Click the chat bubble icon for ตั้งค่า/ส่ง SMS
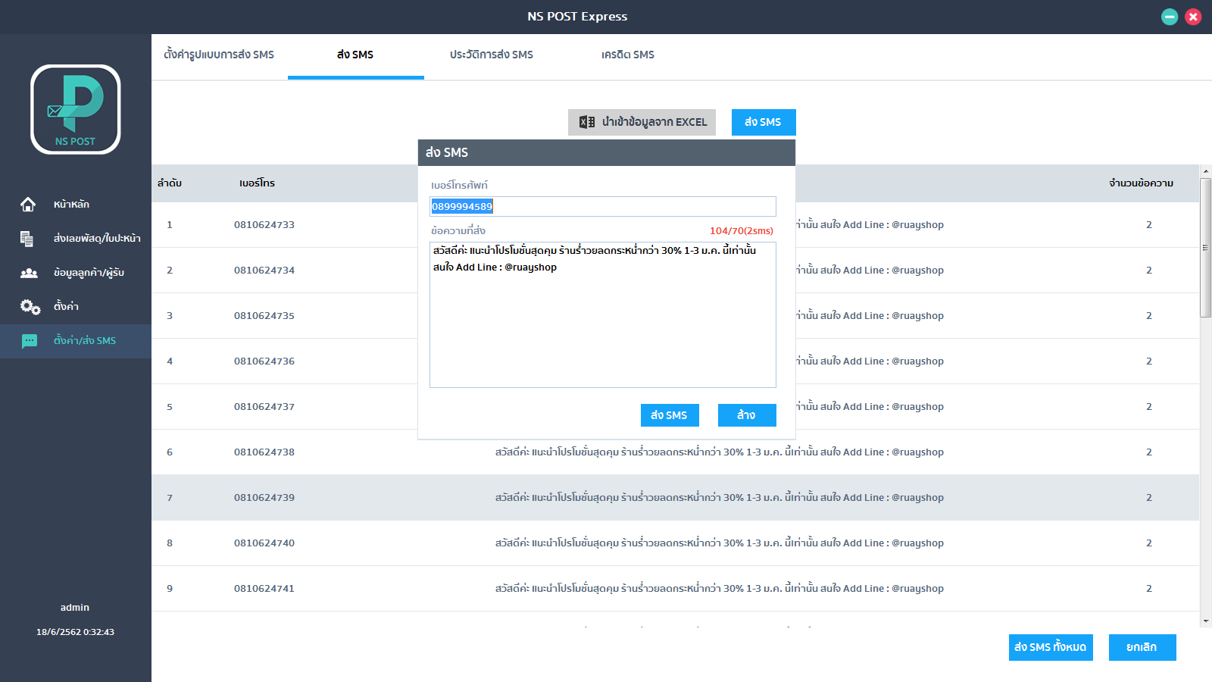The height and width of the screenshot is (682, 1212). (30, 341)
